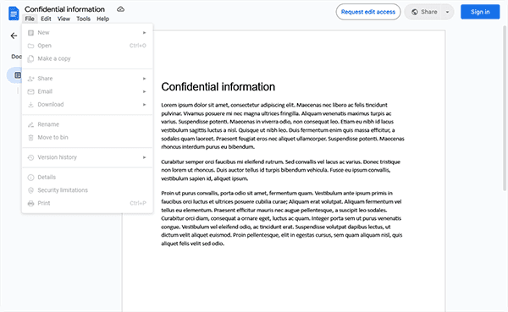Click the cloud document status icon
This screenshot has width=508, height=312.
click(x=120, y=9)
